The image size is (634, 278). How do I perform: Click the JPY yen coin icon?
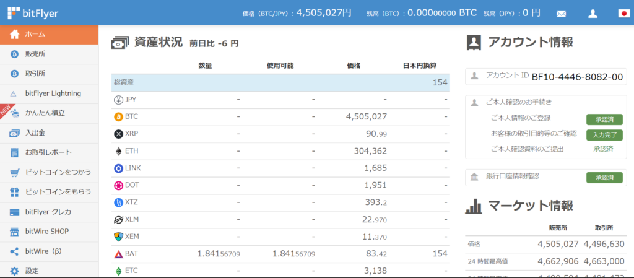pos(119,100)
